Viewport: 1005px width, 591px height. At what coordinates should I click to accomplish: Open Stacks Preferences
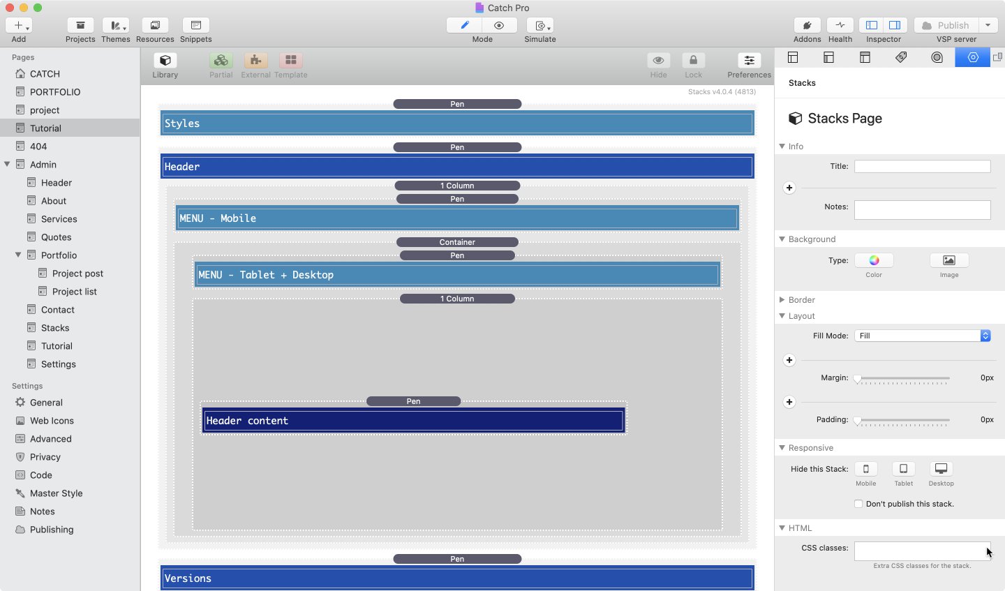point(749,61)
